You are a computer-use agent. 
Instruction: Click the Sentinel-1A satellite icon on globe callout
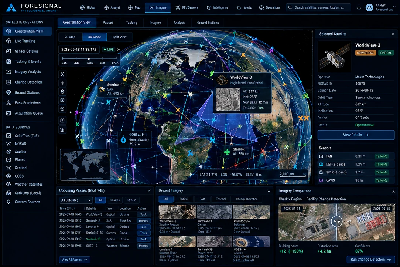(x=102, y=89)
